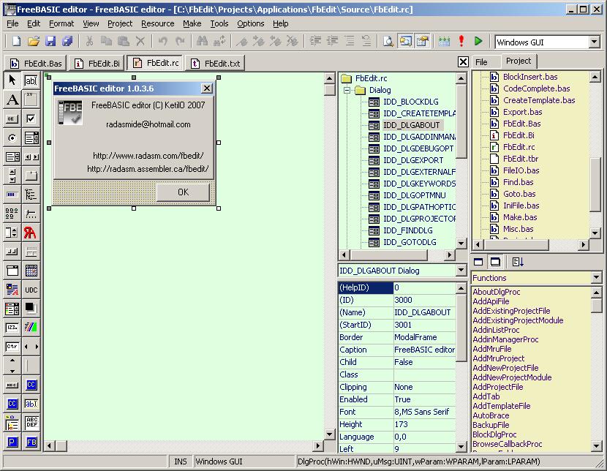Select the pointer arrow tool in toolbox
The width and height of the screenshot is (607, 471).
click(x=12, y=80)
